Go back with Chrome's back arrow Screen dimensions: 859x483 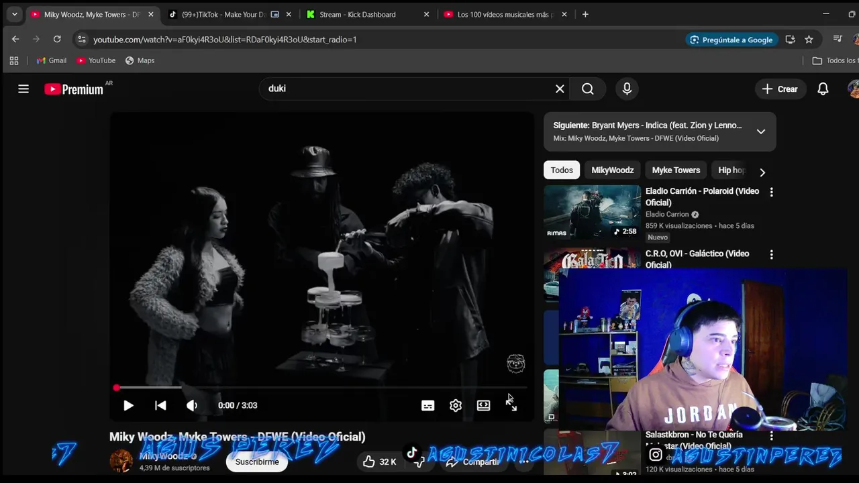[15, 40]
